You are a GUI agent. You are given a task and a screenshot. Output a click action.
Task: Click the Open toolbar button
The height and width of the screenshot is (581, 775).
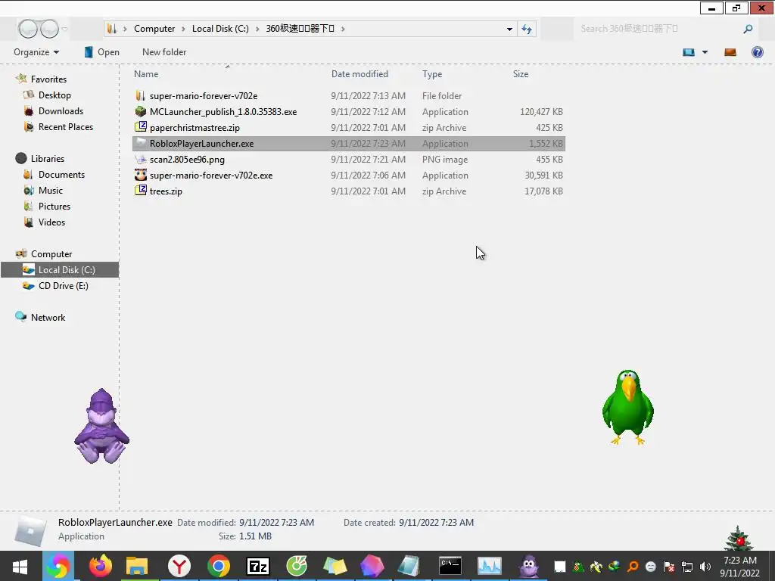pyautogui.click(x=101, y=52)
